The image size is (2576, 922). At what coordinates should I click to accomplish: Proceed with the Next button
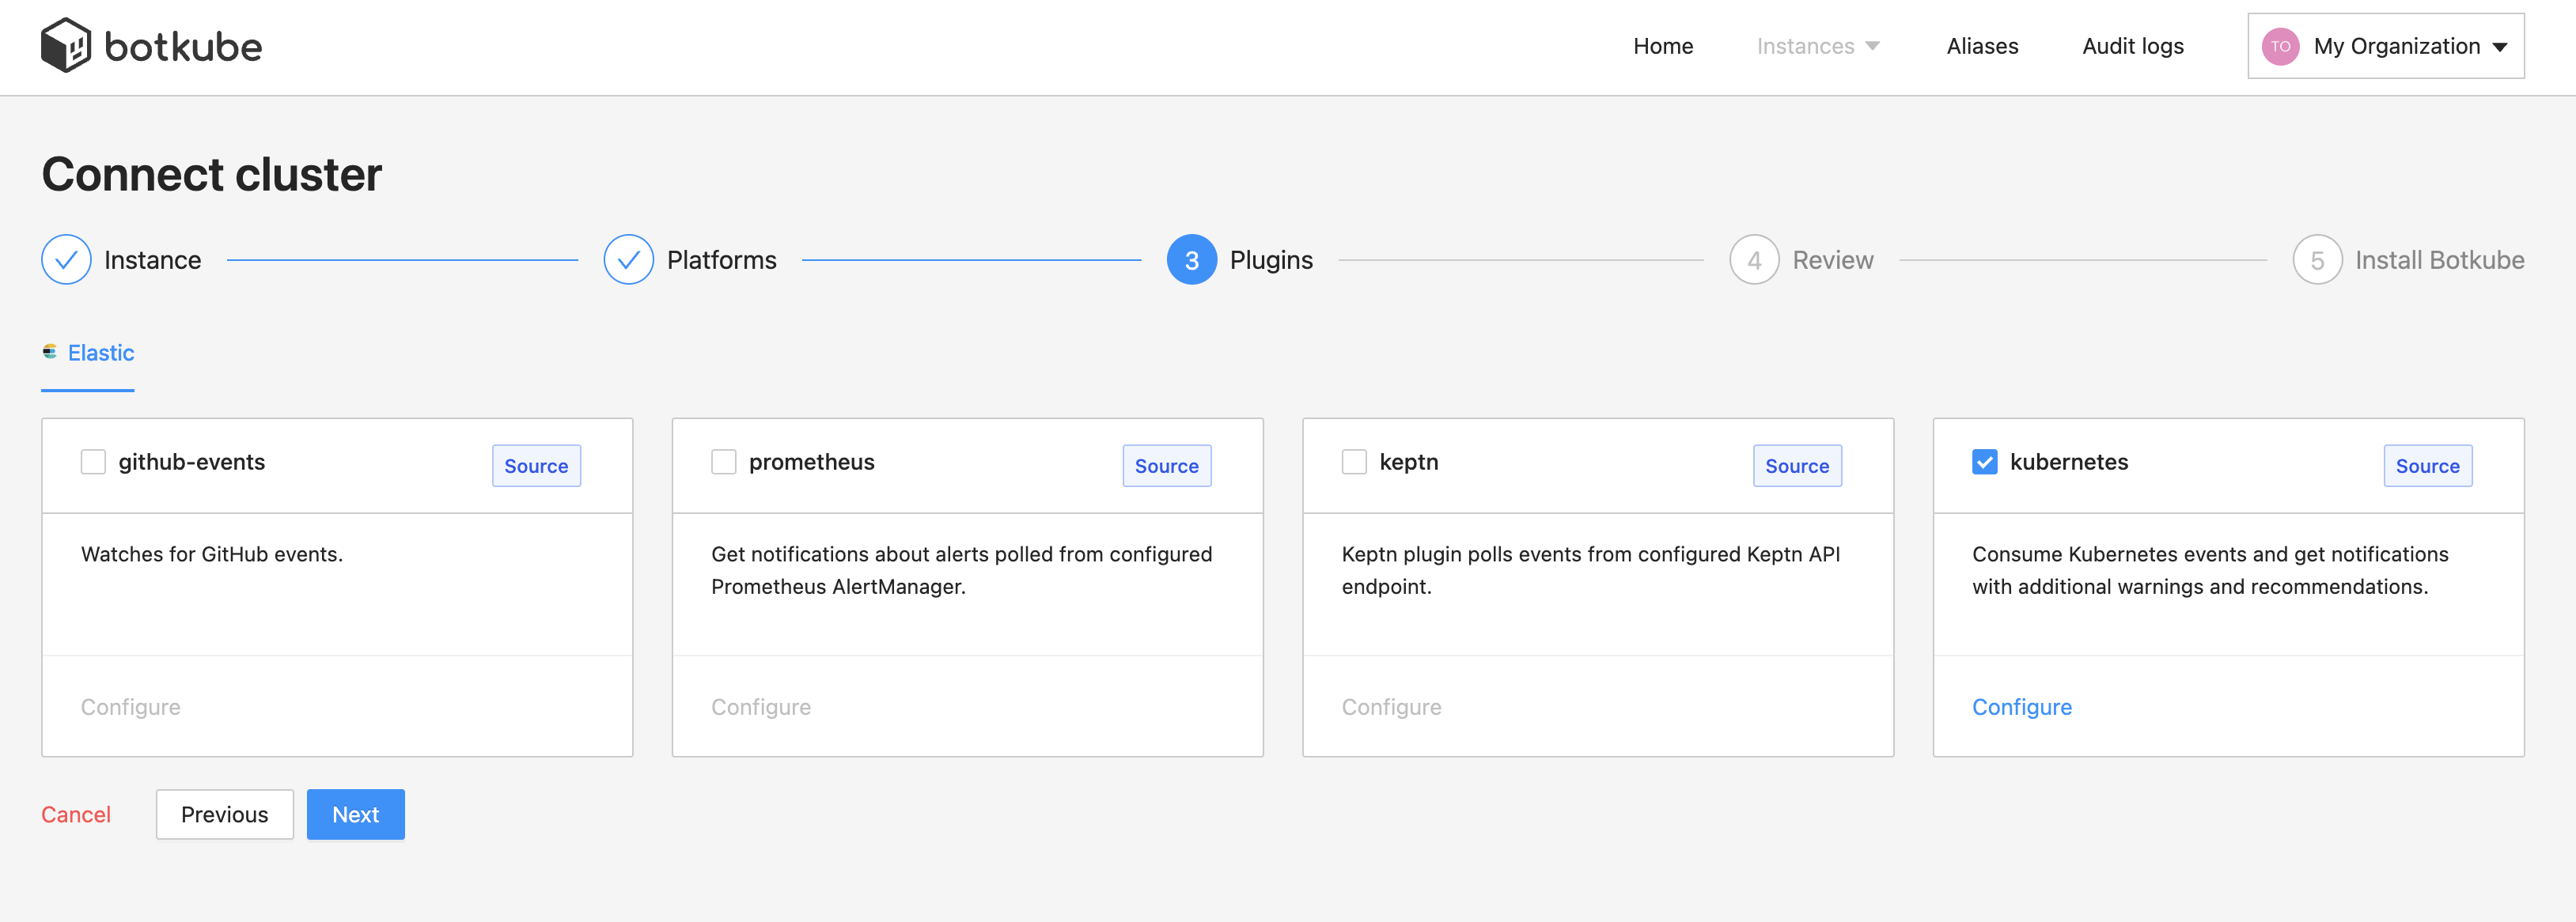(x=356, y=815)
